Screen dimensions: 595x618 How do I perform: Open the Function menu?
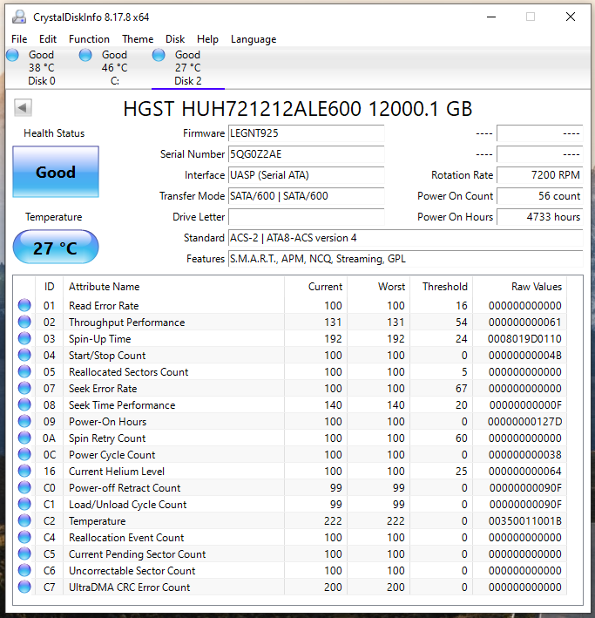click(89, 39)
